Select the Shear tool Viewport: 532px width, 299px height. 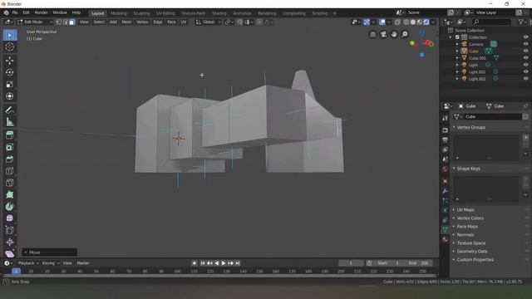click(x=10, y=253)
